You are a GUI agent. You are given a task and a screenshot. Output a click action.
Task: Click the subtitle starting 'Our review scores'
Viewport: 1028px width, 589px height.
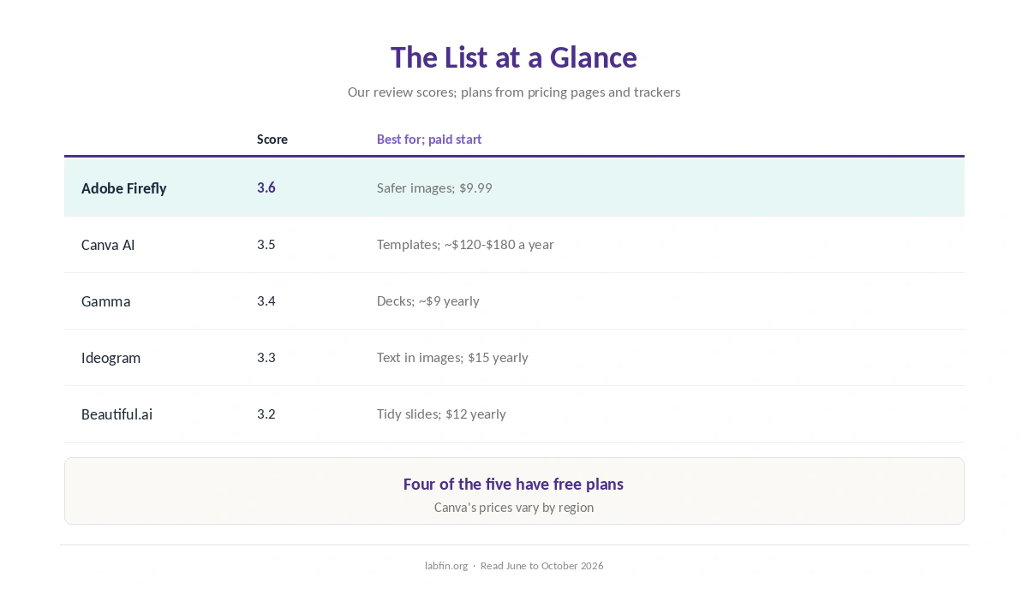514,92
